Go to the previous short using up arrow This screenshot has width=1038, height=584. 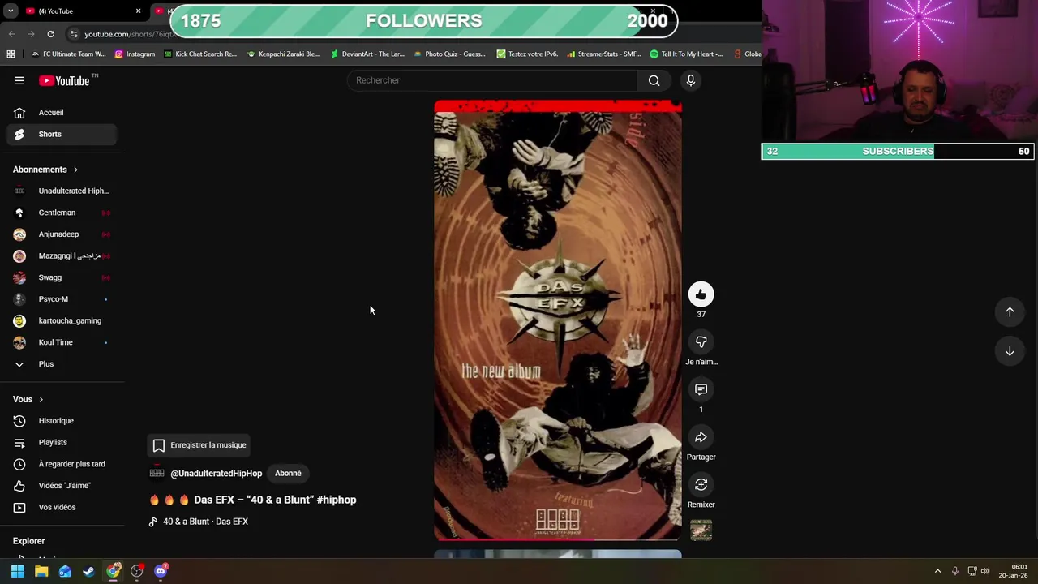coord(1010,312)
